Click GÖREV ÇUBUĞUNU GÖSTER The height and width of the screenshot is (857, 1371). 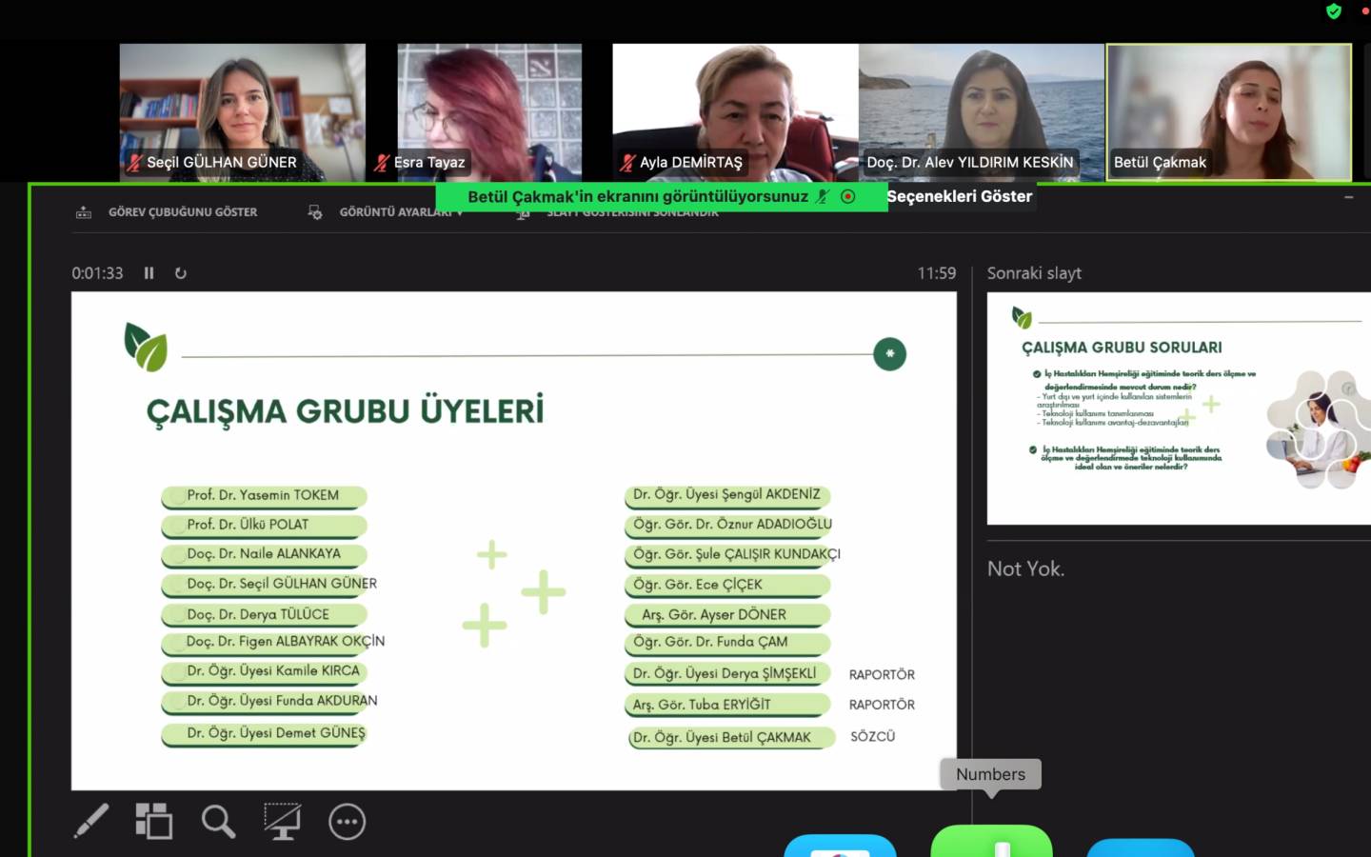click(183, 212)
